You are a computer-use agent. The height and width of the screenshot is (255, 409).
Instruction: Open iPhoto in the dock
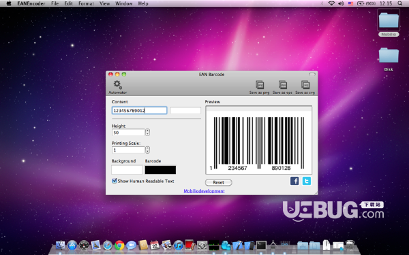pyautogui.click(x=167, y=245)
